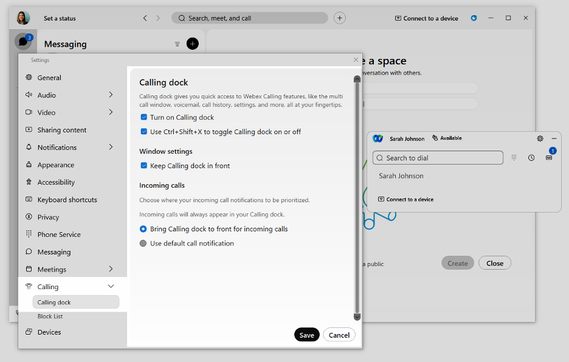Go back with the left arrow
The height and width of the screenshot is (362, 569).
pyautogui.click(x=145, y=18)
